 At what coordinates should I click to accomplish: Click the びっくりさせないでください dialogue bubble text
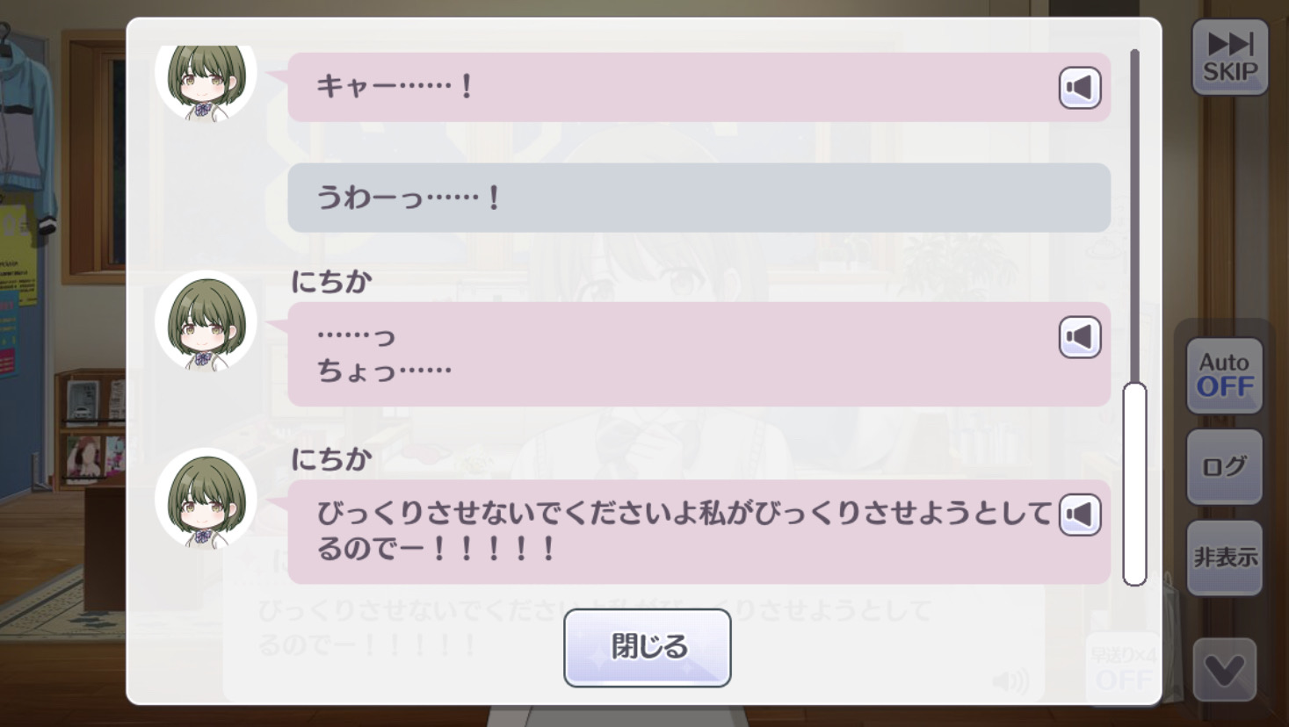point(684,531)
